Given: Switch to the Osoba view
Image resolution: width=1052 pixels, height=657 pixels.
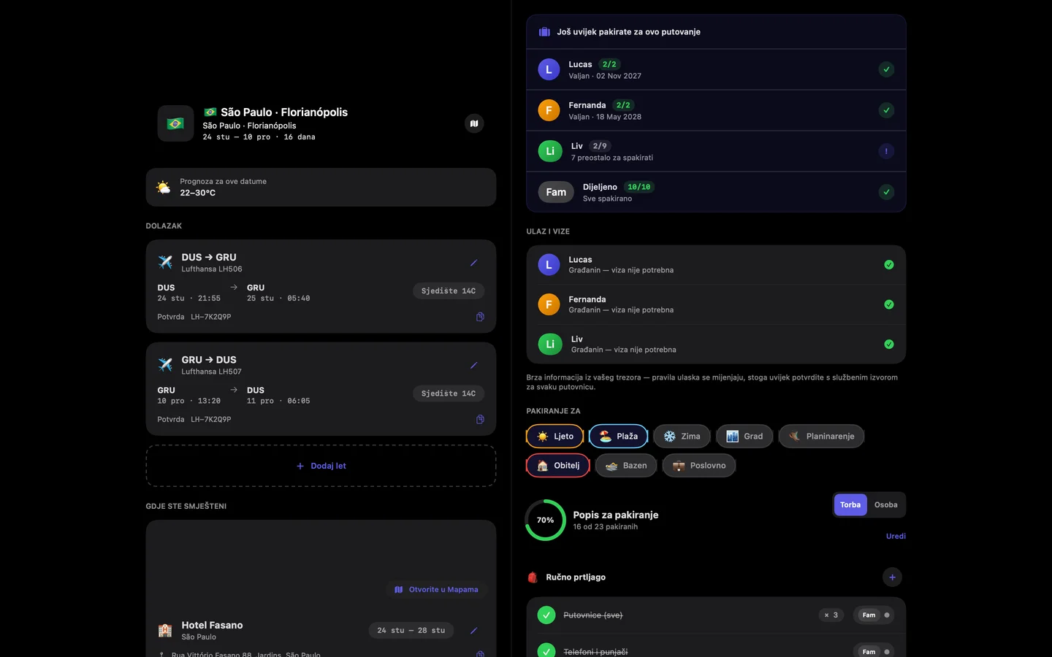Looking at the screenshot, I should (x=886, y=505).
